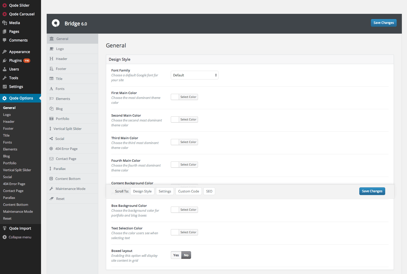Screen dimensions: 407x274
Task: Open Fonts submenu in admin sidebar
Action: (7, 143)
